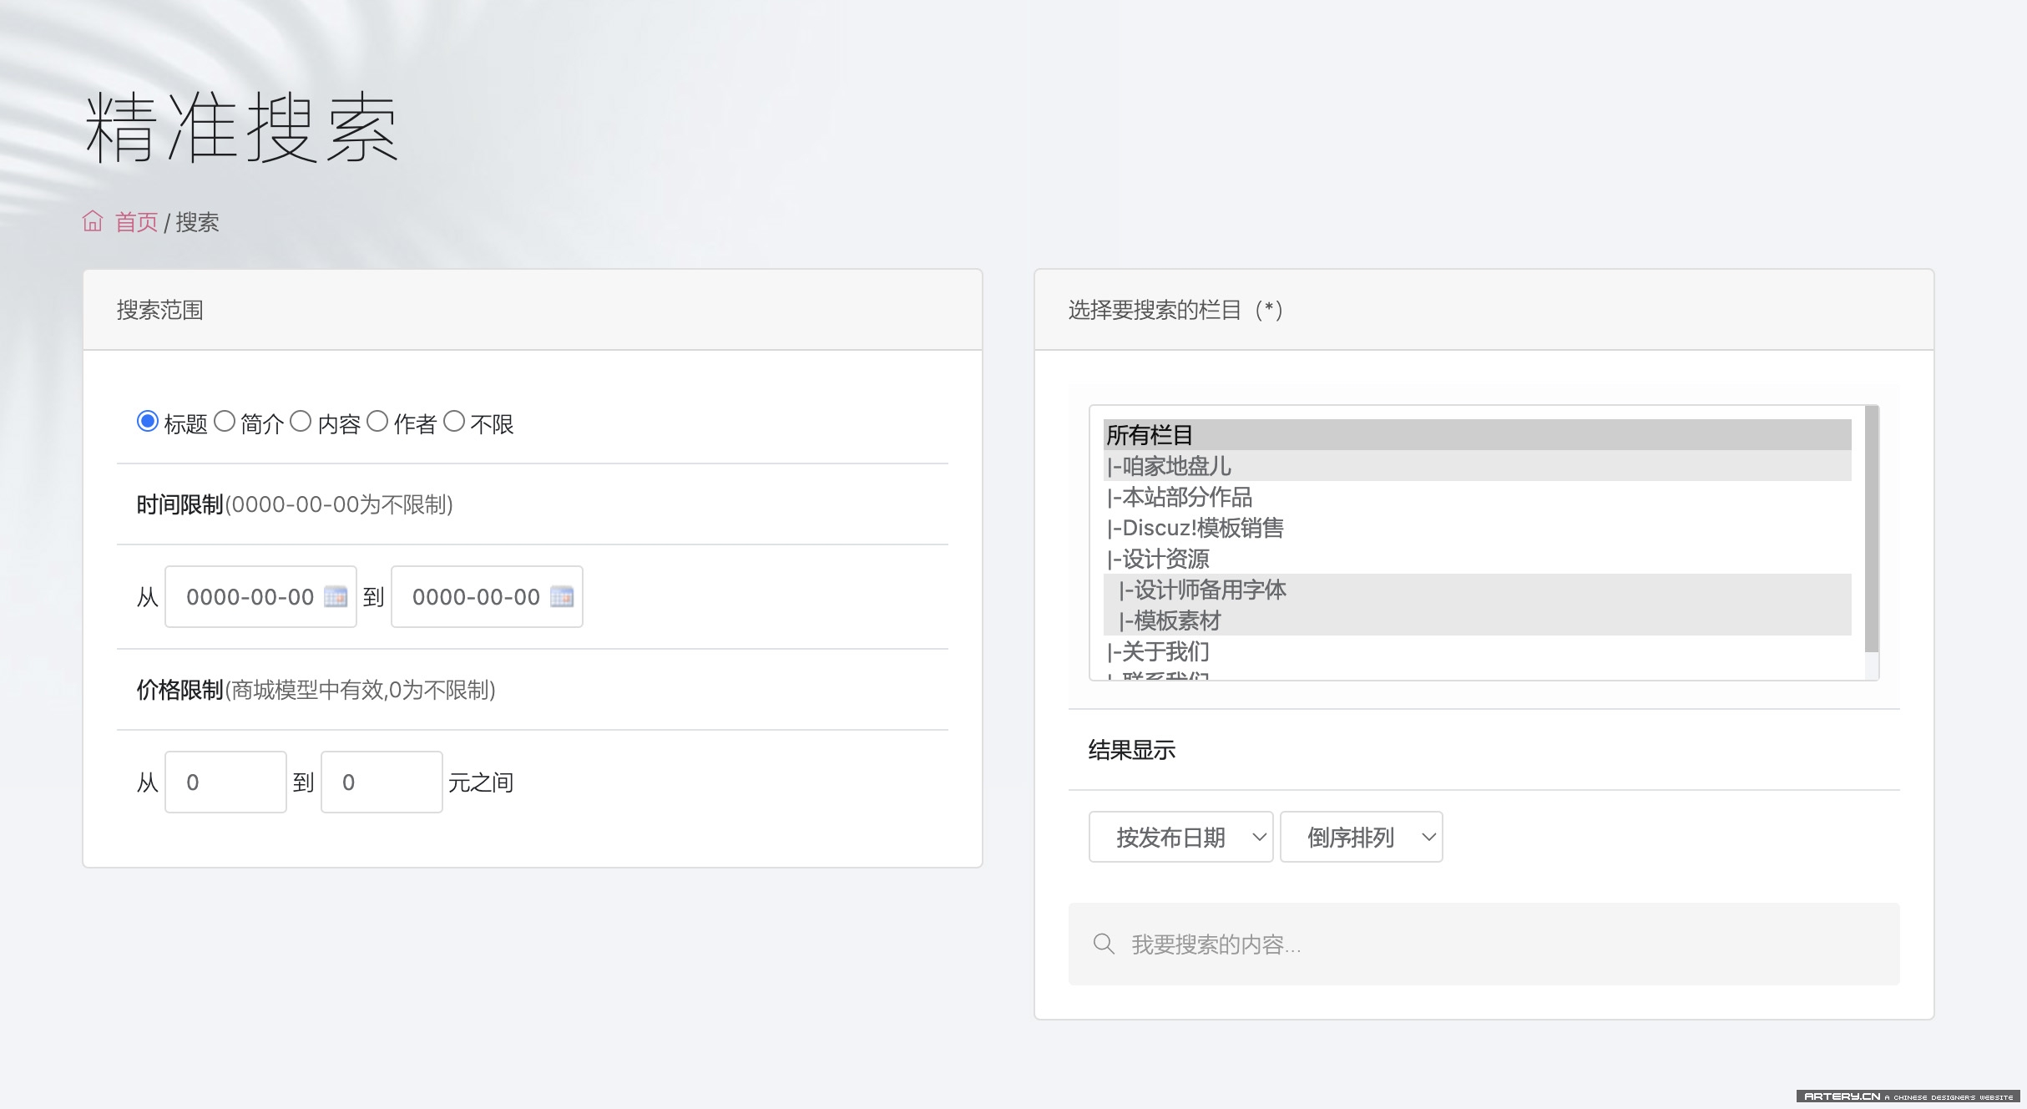The width and height of the screenshot is (2027, 1109).
Task: Select the 标题 radio button
Action: click(148, 422)
